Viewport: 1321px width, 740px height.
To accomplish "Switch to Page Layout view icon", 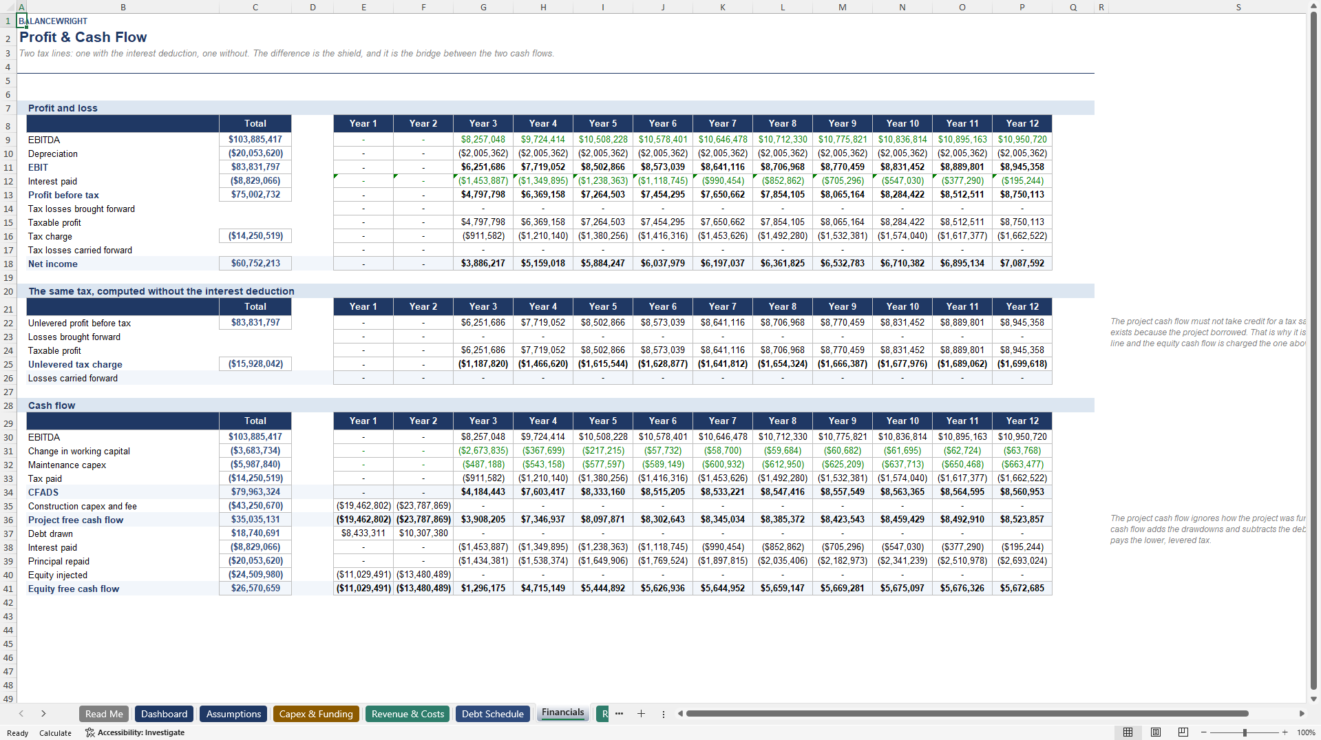I will (x=1156, y=732).
